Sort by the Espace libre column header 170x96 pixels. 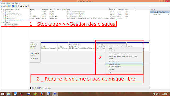tap(120, 9)
